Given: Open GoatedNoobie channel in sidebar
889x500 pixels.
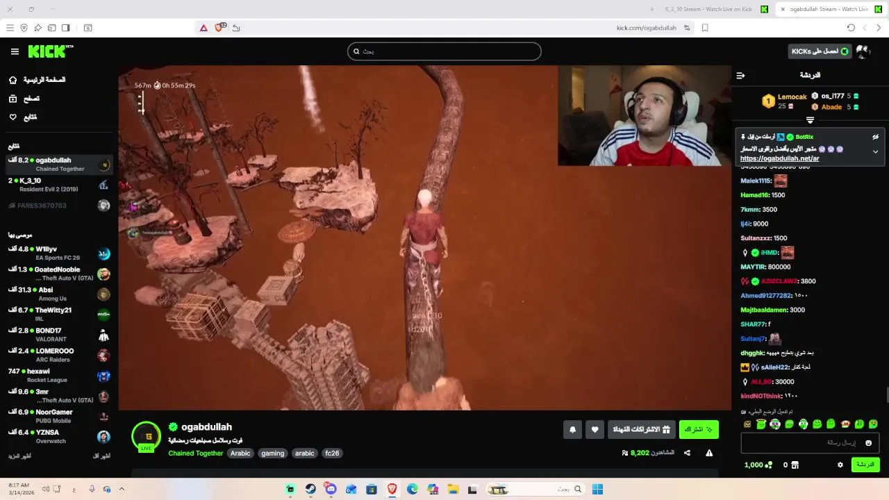Looking at the screenshot, I should (x=59, y=274).
